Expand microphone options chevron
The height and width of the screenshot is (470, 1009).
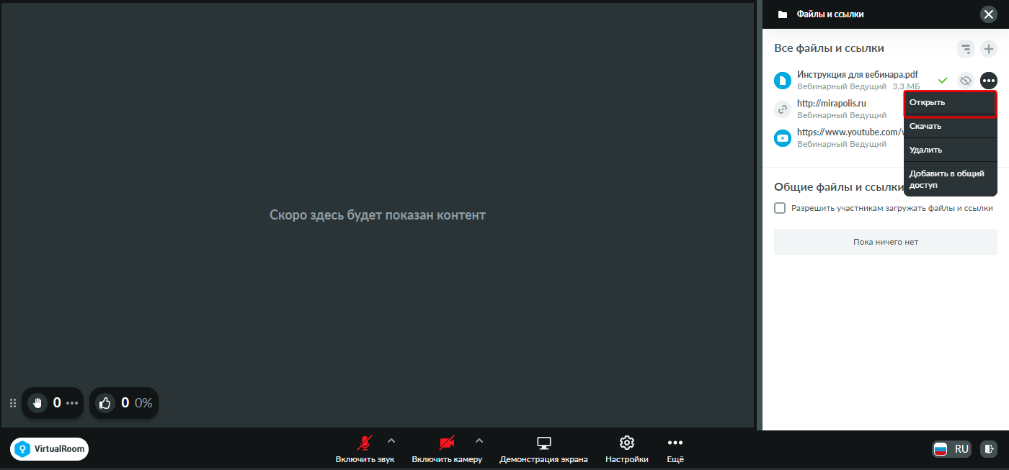click(391, 440)
